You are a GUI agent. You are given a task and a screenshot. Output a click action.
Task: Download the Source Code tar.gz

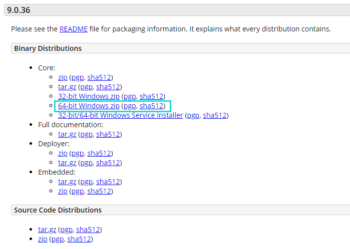pyautogui.click(x=47, y=230)
